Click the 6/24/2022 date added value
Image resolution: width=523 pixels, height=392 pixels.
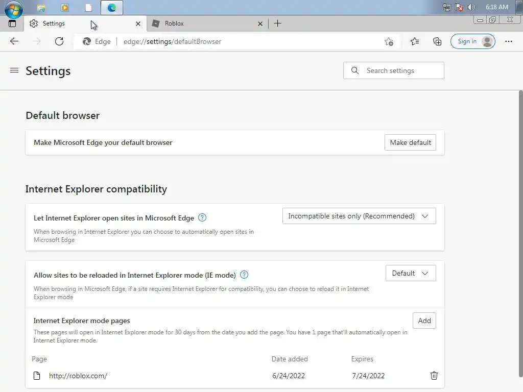click(289, 376)
